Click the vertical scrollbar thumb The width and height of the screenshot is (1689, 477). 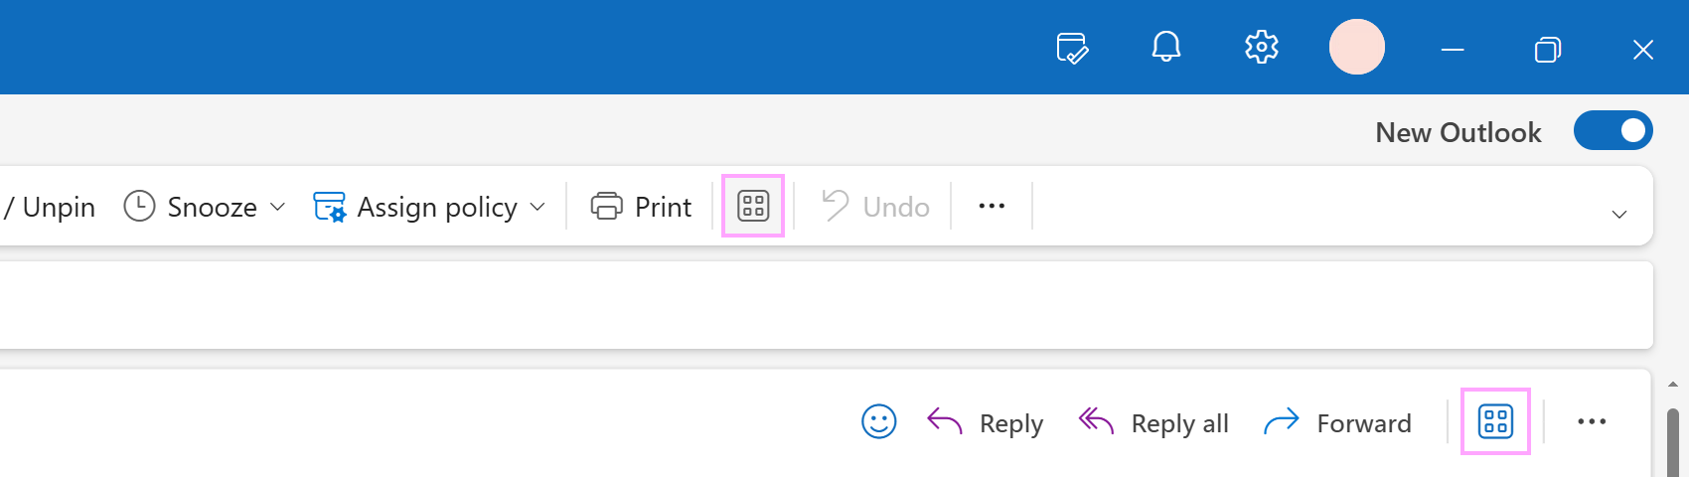point(1673,442)
